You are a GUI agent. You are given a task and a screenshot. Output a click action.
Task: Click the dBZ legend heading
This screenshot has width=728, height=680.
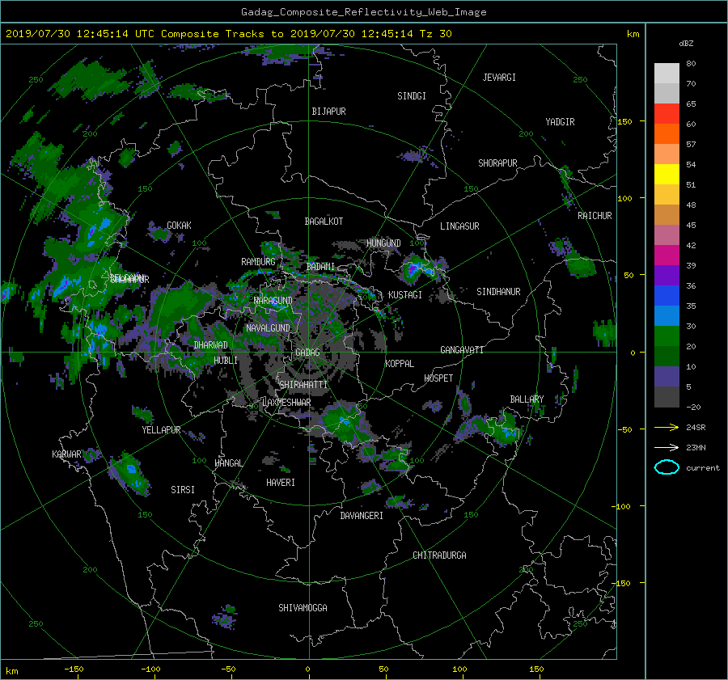(x=686, y=44)
